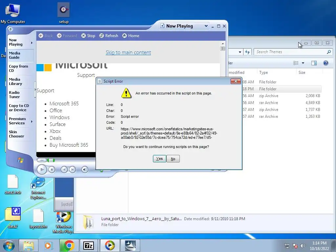Image resolution: width=336 pixels, height=252 pixels.
Task: Open the view options dropdown arrow
Action: 303,63
